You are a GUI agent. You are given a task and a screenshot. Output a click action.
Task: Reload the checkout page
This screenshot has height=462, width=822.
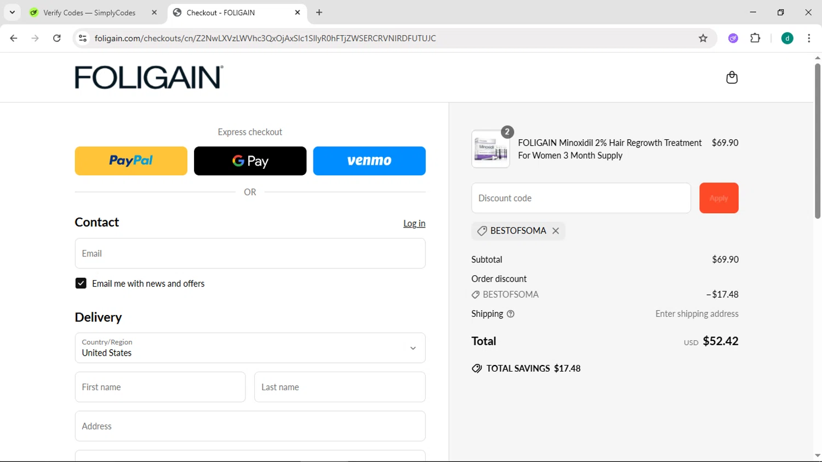tap(57, 38)
